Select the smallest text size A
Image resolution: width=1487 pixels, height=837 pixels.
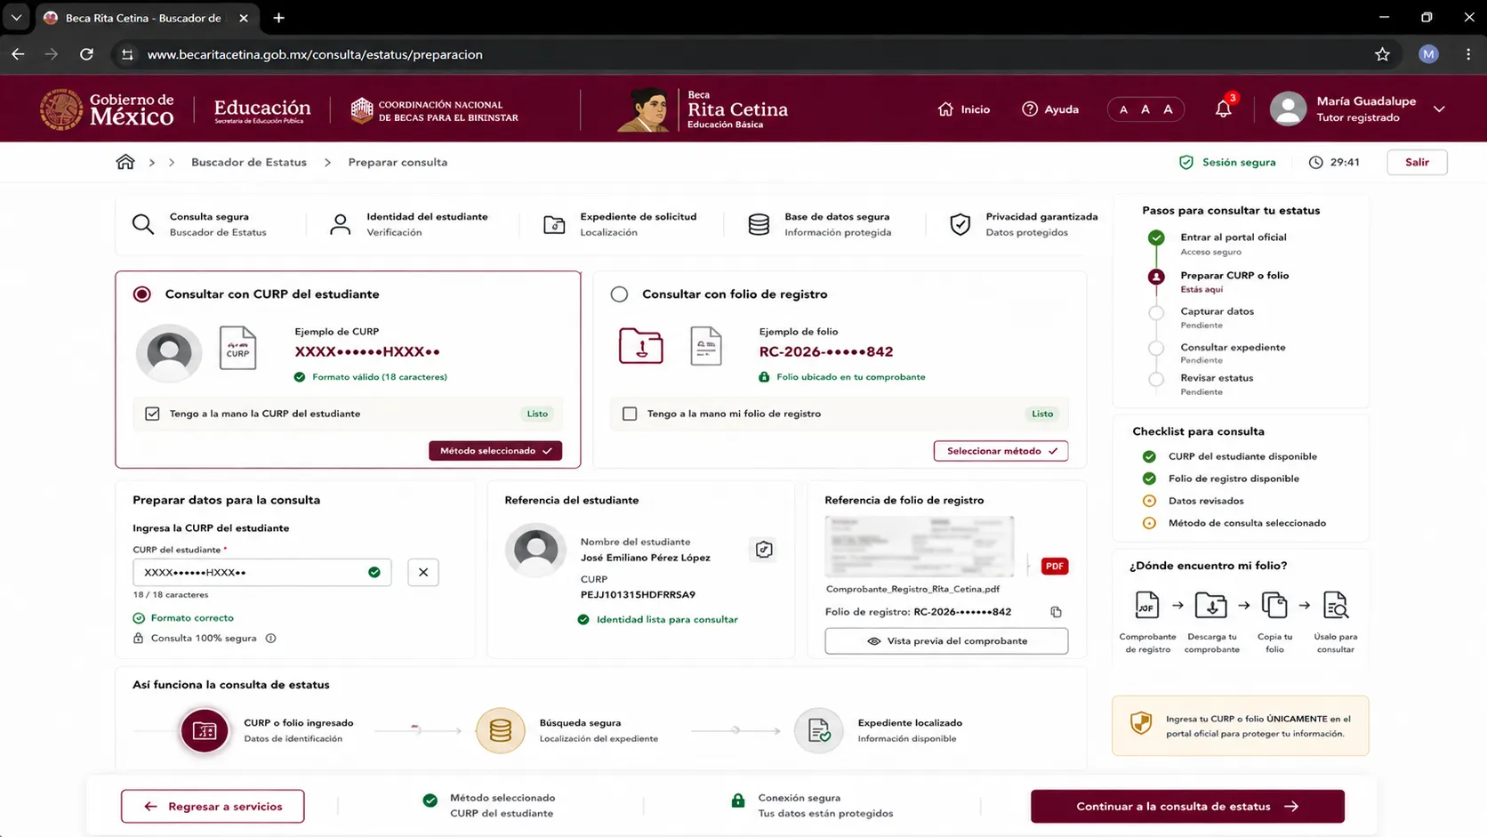1123,109
